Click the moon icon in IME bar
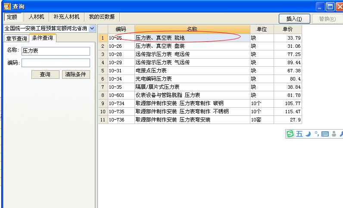The image size is (343, 208). click(308, 134)
